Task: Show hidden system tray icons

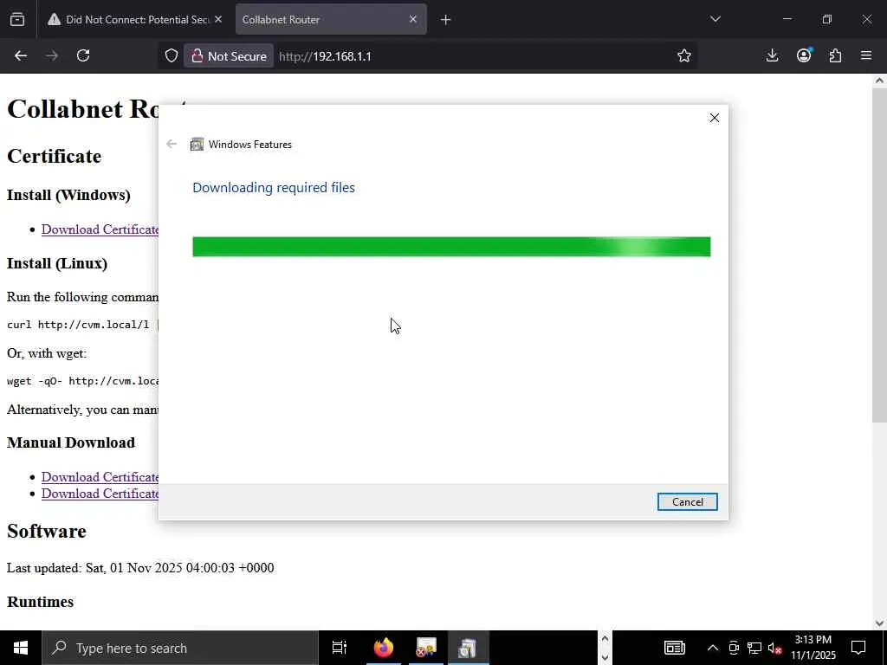Action: click(713, 648)
